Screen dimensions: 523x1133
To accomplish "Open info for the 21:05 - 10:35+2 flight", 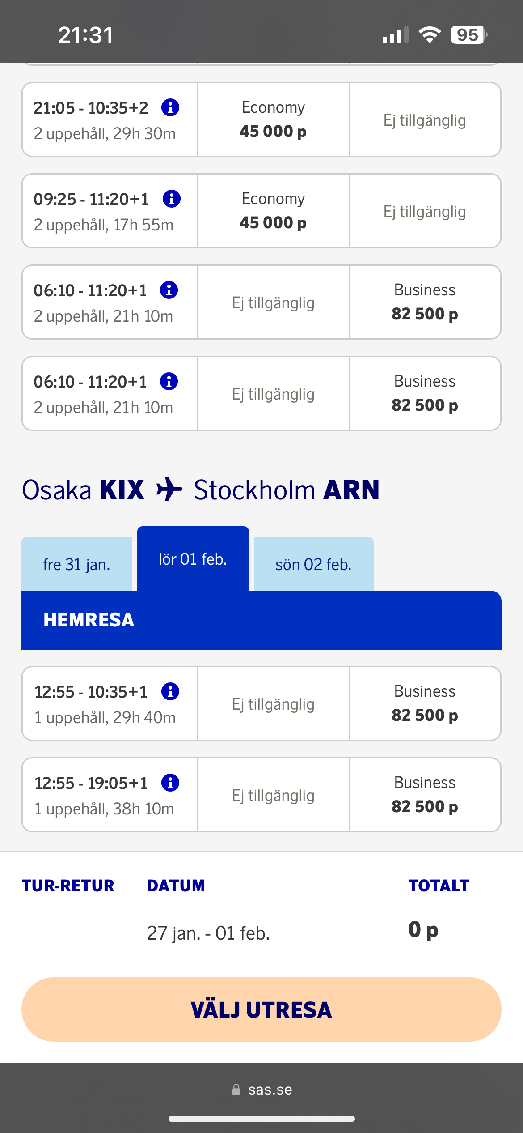I will point(170,107).
